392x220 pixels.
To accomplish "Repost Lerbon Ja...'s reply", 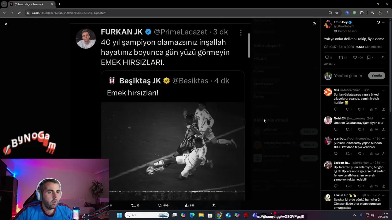I will [x=348, y=186].
